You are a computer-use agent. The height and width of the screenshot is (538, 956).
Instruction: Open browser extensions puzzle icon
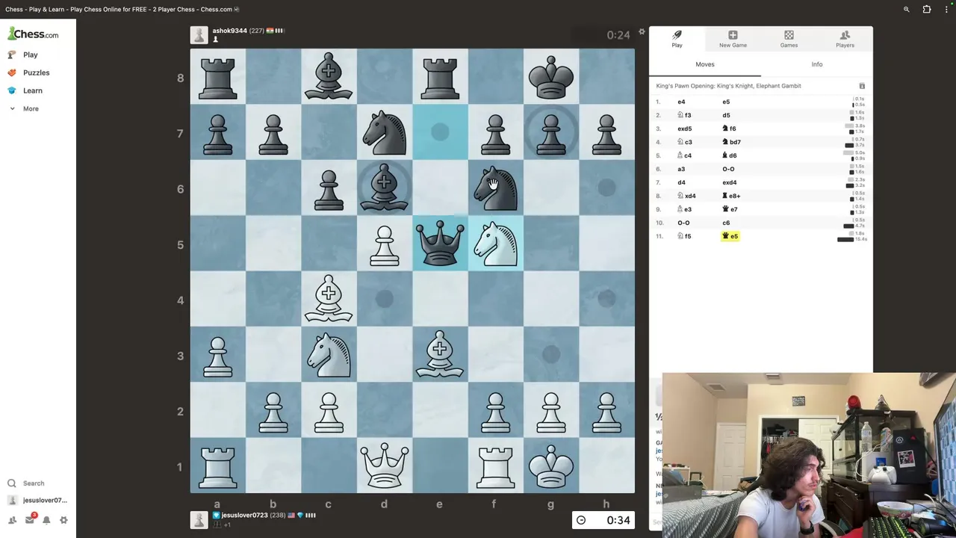927,10
